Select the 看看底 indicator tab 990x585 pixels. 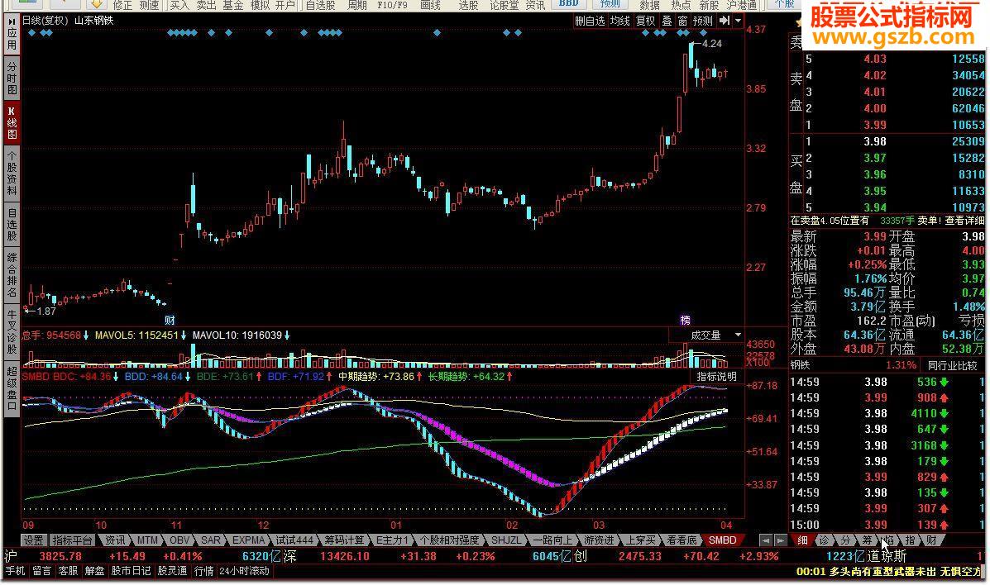(682, 540)
